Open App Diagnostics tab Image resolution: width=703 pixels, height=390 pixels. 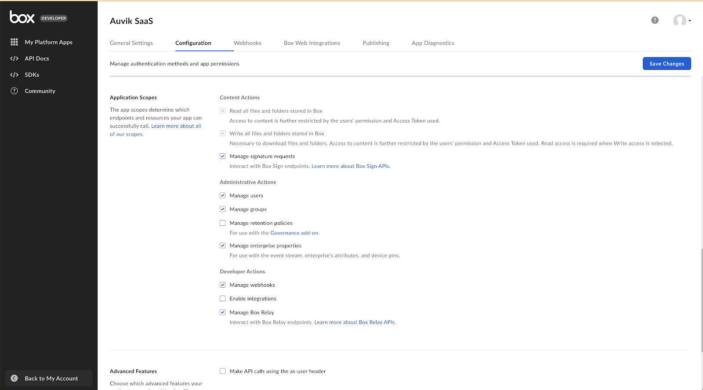tap(433, 43)
